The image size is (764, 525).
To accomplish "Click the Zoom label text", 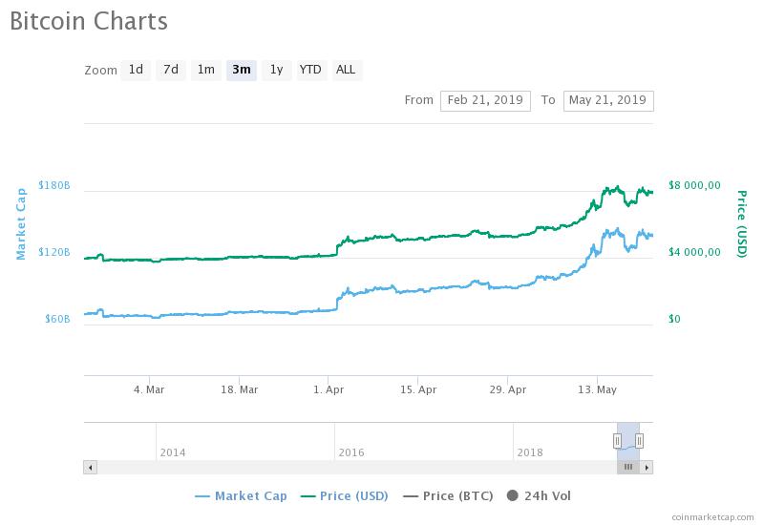I will tap(101, 71).
